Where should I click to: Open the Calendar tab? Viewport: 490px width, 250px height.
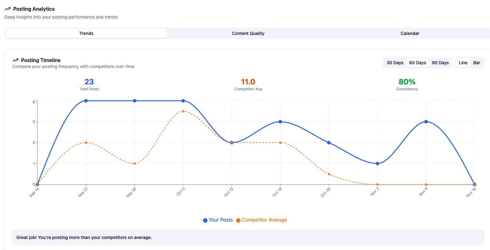point(410,33)
